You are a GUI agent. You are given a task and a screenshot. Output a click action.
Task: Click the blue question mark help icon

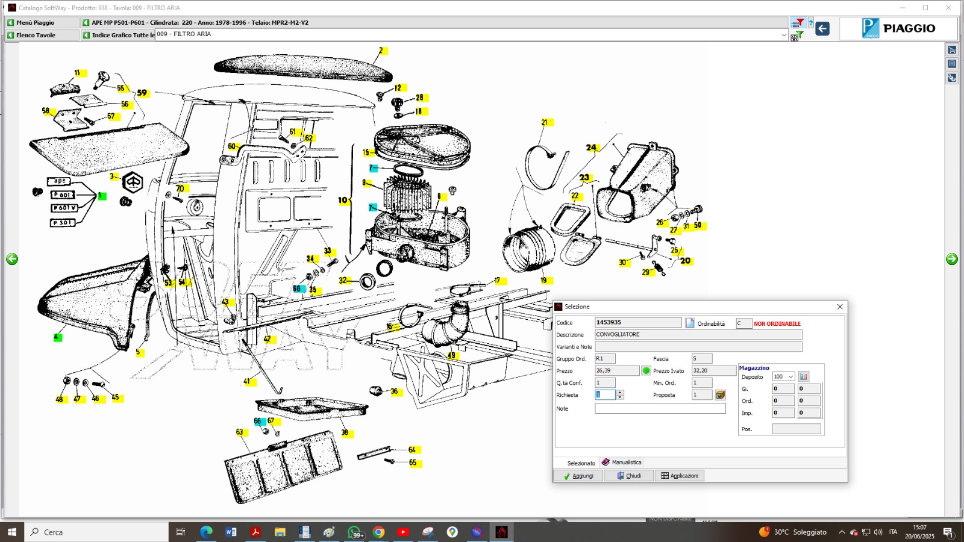pyautogui.click(x=811, y=23)
